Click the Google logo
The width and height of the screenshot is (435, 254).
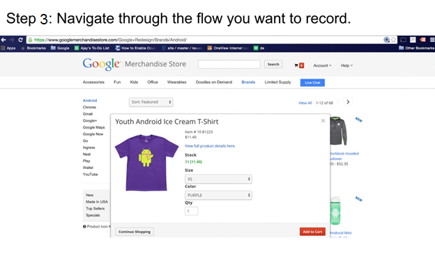102,64
